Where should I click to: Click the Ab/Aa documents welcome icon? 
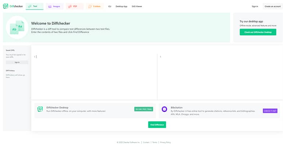pyautogui.click(x=17, y=28)
